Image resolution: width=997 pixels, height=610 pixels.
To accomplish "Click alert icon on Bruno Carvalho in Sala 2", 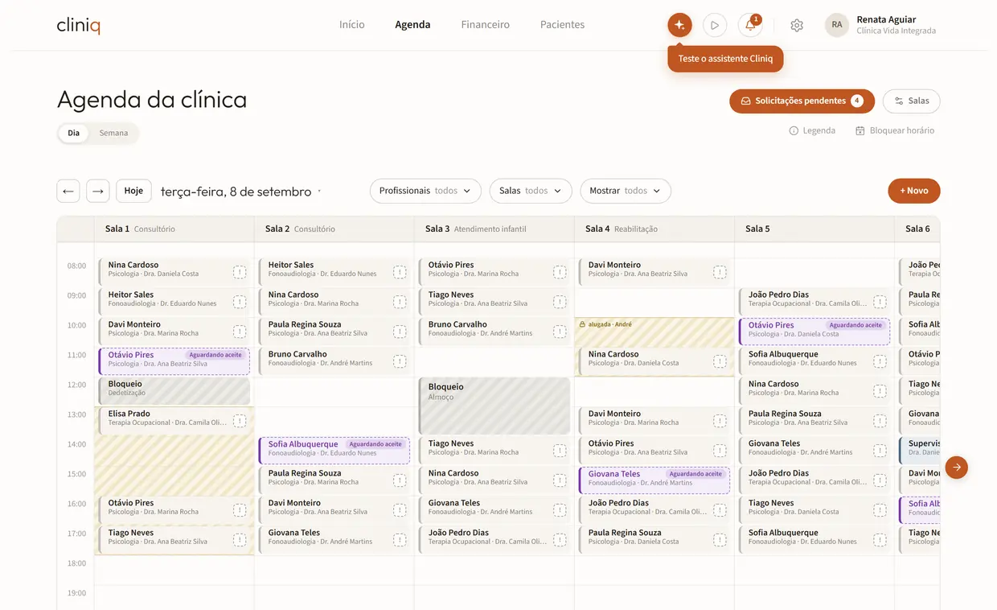I will (x=400, y=361).
